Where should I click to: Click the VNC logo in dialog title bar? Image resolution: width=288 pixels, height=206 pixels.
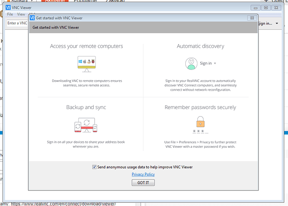tap(32, 18)
